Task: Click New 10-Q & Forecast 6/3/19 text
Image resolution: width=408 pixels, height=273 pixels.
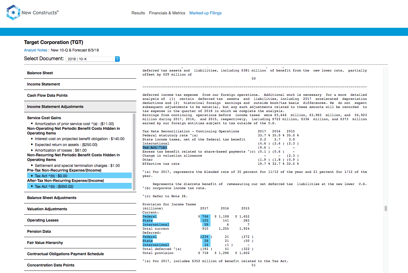Action: [x=75, y=50]
